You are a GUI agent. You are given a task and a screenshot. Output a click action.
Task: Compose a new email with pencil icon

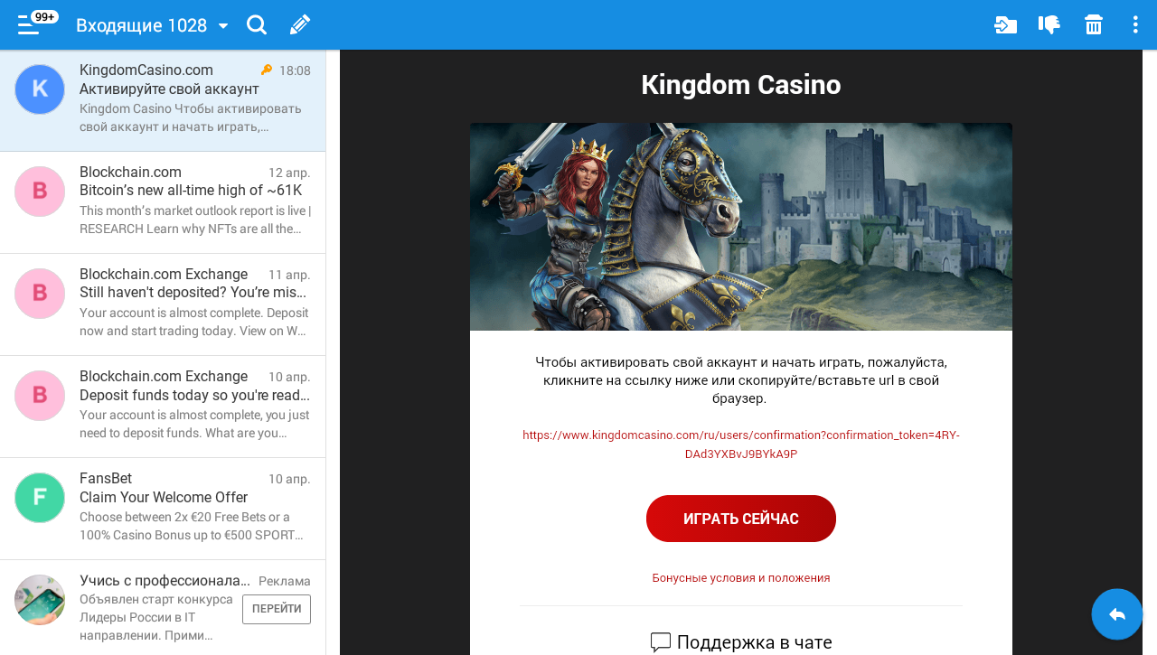(300, 24)
